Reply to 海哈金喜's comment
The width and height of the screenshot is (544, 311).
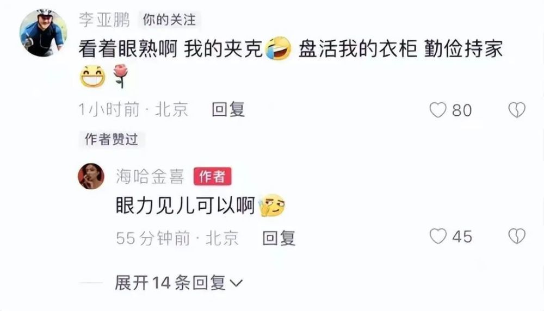point(279,238)
